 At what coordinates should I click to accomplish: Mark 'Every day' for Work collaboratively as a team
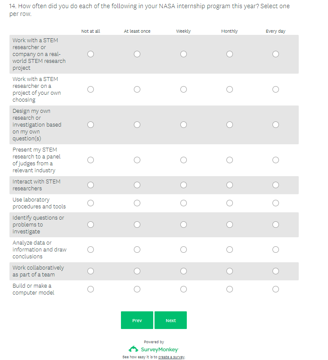click(x=275, y=271)
